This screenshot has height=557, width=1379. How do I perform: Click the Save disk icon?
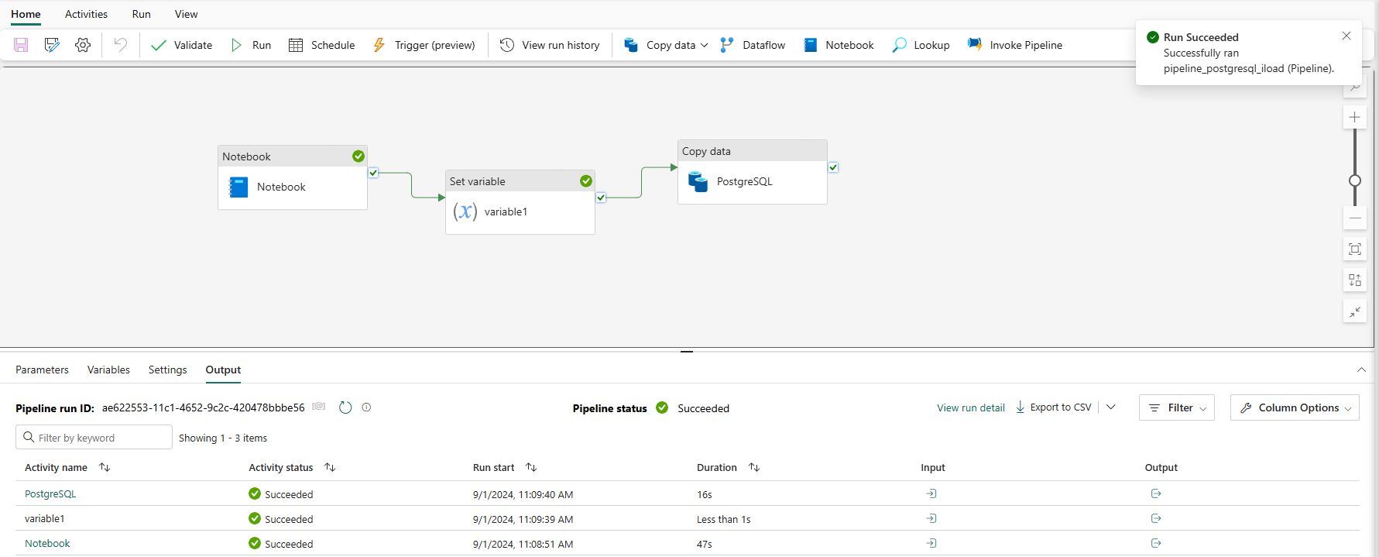click(x=21, y=45)
